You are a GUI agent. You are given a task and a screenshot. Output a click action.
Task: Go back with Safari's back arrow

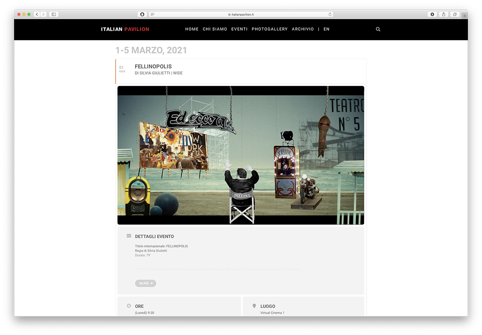[x=37, y=14]
